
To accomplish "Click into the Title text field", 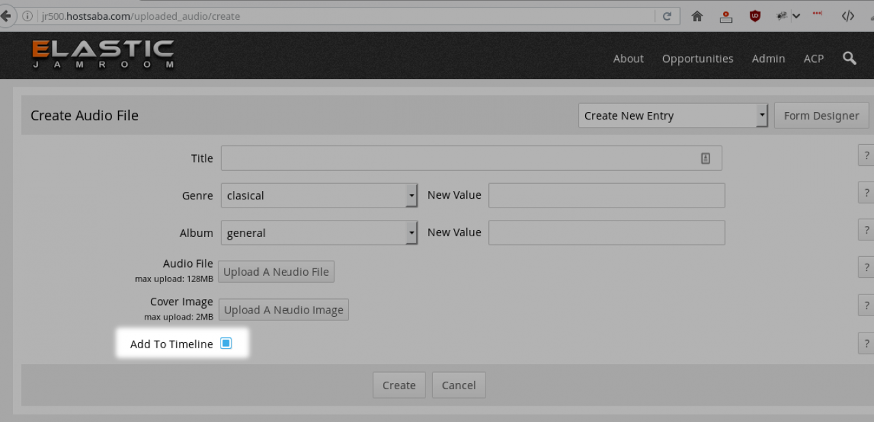I will click(x=457, y=158).
